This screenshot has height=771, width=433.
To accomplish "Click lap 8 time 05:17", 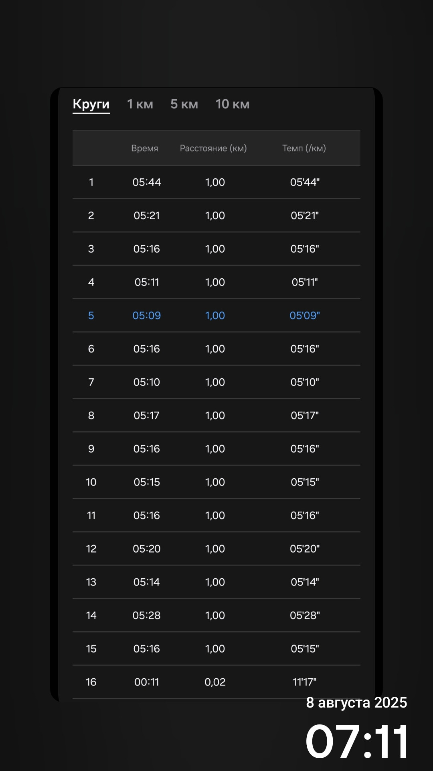I will point(147,416).
